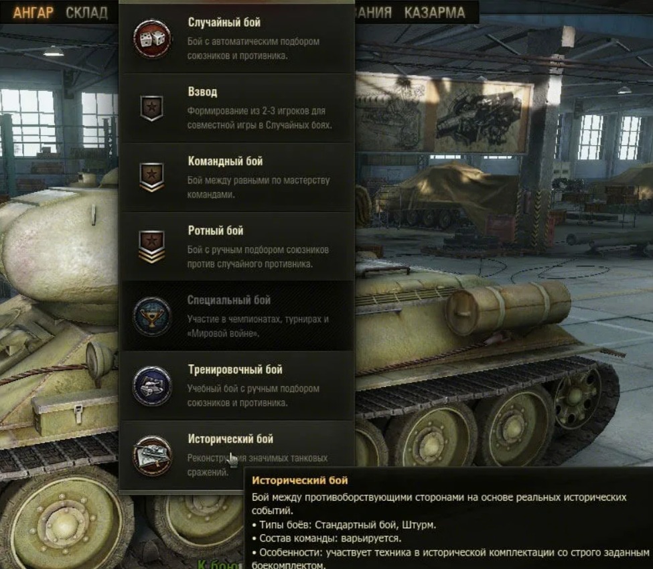Select the Взвод menu entry title

(202, 92)
